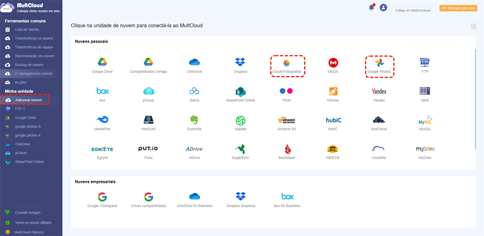The image size is (484, 236).
Task: Open the notifications bell icon
Action: tap(371, 8)
